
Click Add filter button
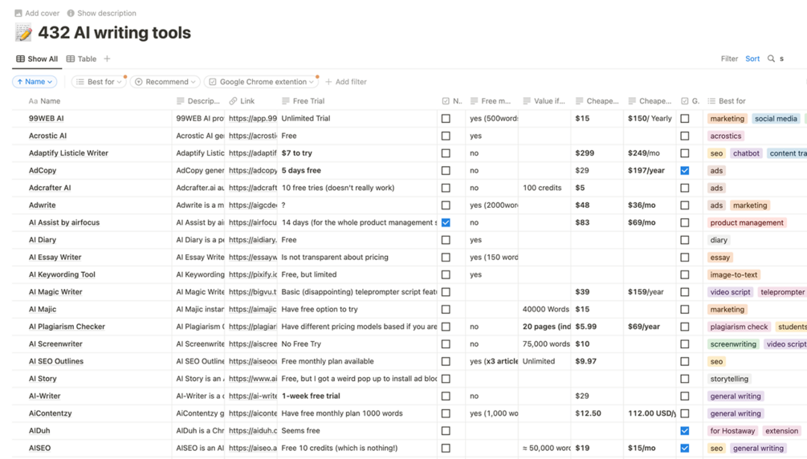tap(346, 81)
